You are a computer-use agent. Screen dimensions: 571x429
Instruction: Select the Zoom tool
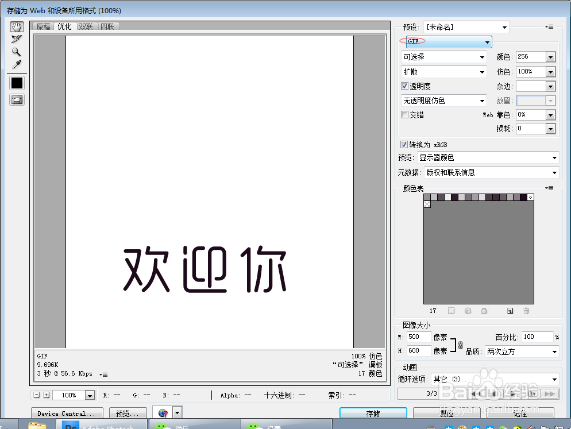tap(16, 52)
